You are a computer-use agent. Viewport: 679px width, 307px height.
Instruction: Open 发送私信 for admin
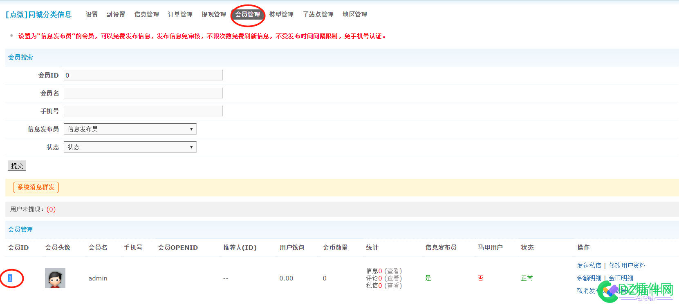click(589, 266)
